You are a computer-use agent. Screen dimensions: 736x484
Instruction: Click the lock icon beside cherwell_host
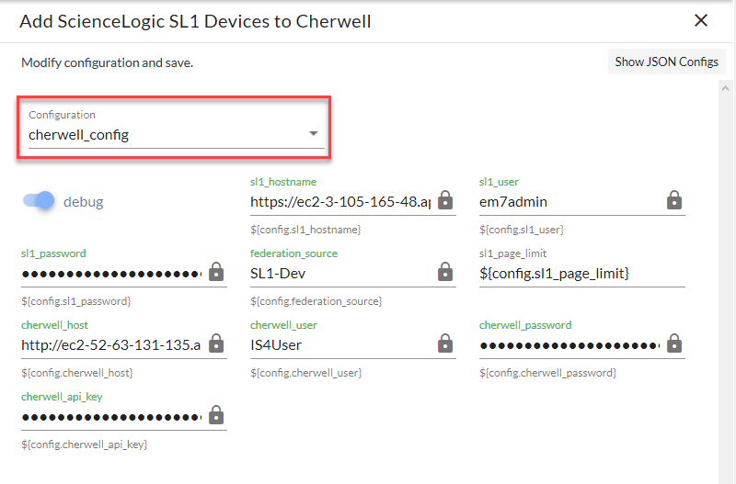[x=216, y=343]
